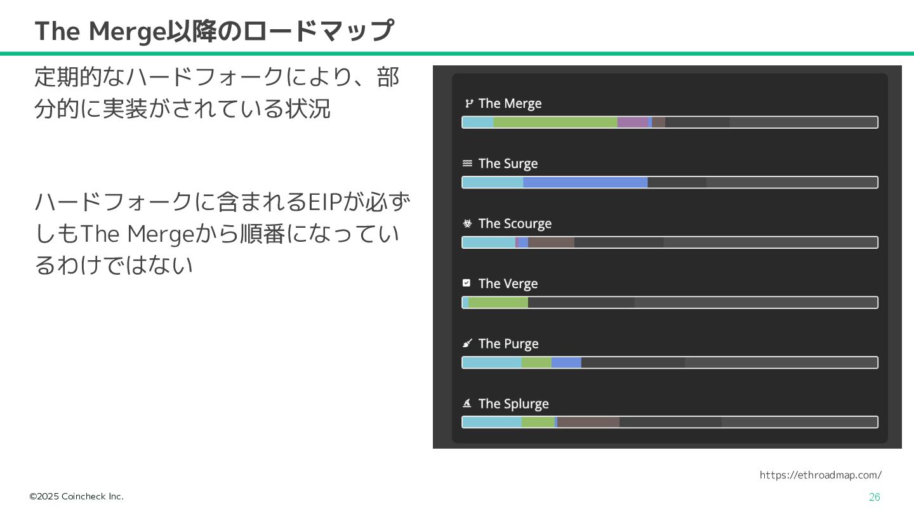The image size is (914, 514).
Task: Click the brown segment of The Scourge bar
Action: (551, 242)
